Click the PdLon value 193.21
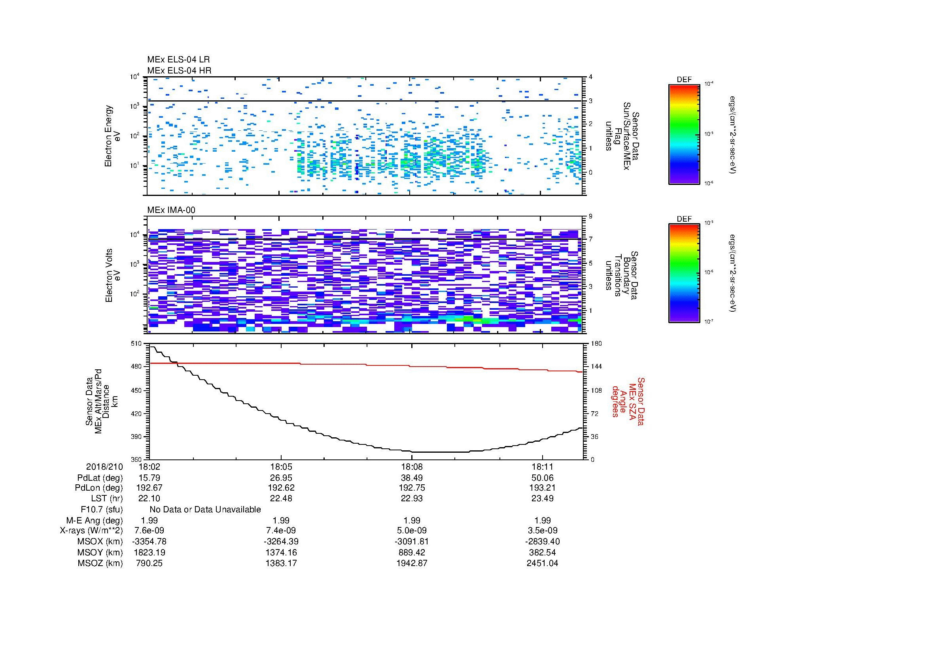Screen dimensions: 925x653 (x=542, y=487)
